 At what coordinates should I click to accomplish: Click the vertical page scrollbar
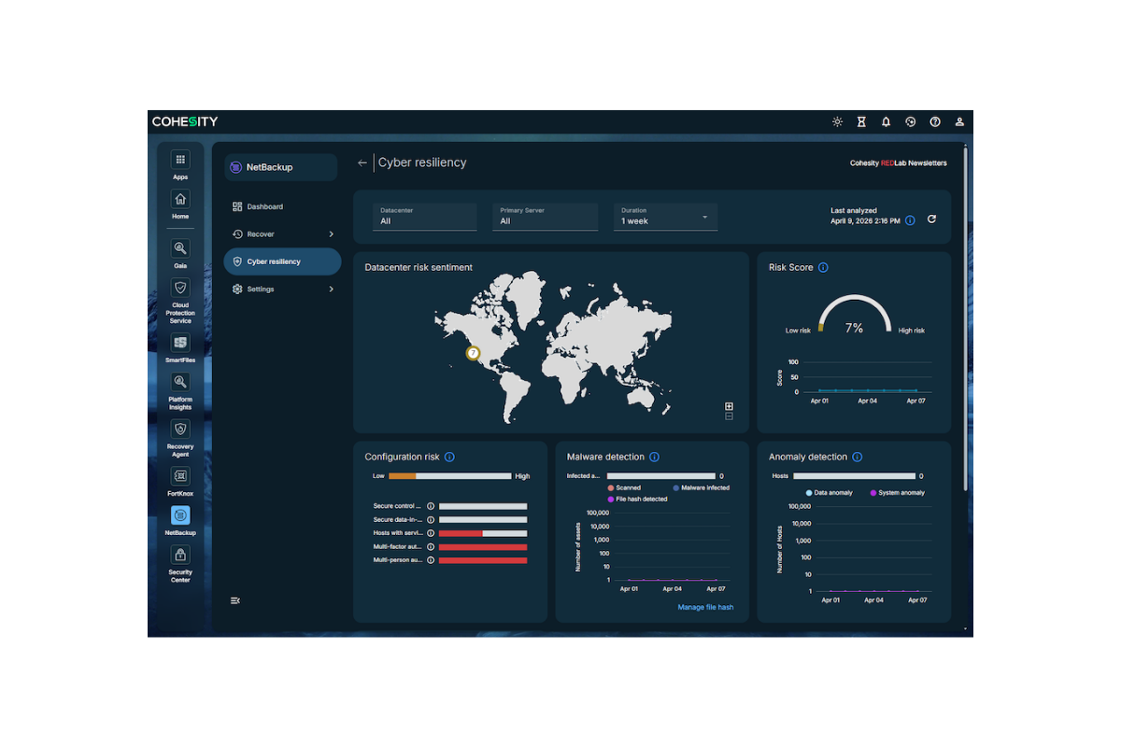pos(965,317)
